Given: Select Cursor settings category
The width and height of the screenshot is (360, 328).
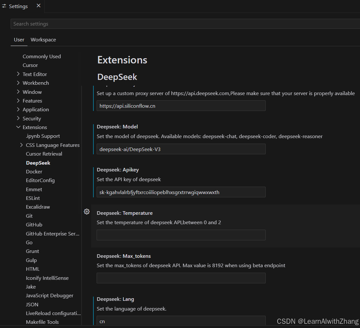Looking at the screenshot, I should (30, 65).
